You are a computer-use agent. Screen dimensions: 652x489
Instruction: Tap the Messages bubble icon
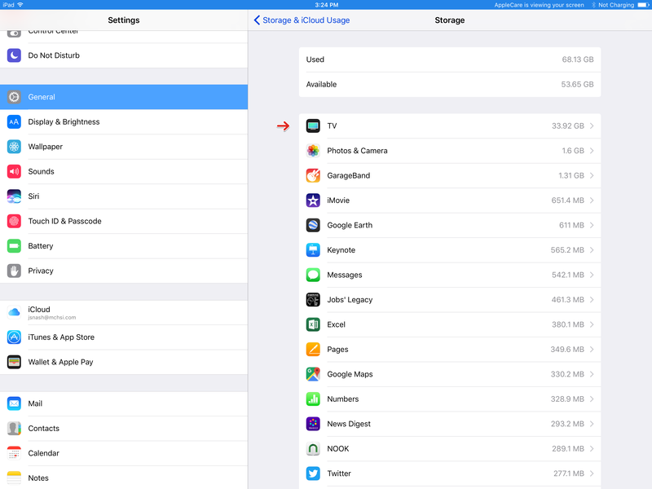pos(313,275)
